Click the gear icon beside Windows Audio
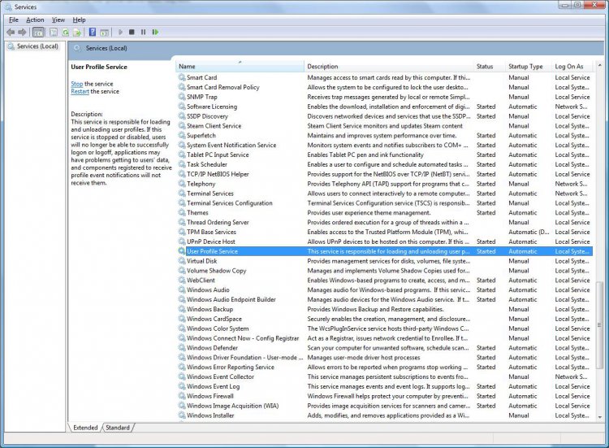The height and width of the screenshot is (448, 609). coord(182,289)
